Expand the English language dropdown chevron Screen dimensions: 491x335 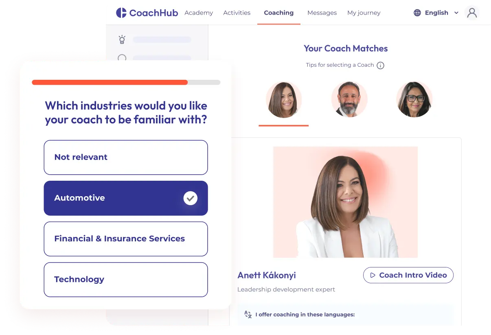(x=456, y=13)
